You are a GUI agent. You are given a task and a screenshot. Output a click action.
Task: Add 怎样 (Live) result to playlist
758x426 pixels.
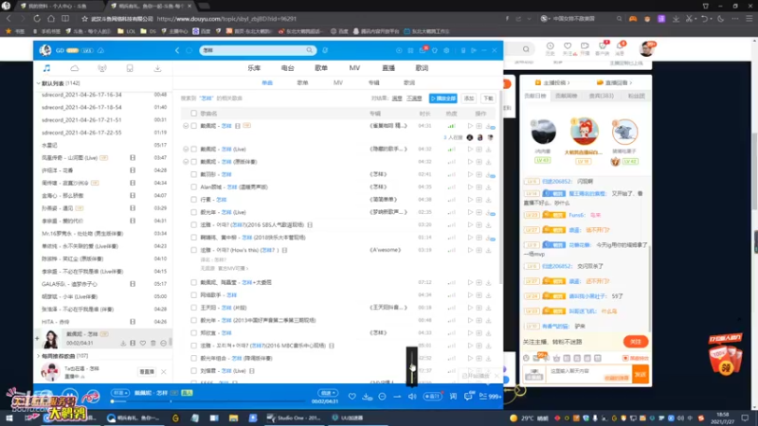[x=479, y=150]
